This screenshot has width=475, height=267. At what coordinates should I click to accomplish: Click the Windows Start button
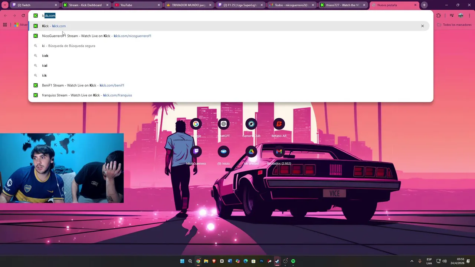click(x=182, y=261)
